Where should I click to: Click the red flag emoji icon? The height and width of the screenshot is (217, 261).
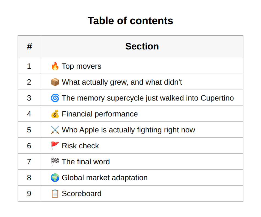55,146
